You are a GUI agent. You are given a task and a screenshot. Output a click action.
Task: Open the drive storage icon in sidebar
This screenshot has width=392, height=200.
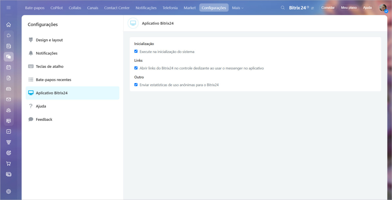coord(9,89)
